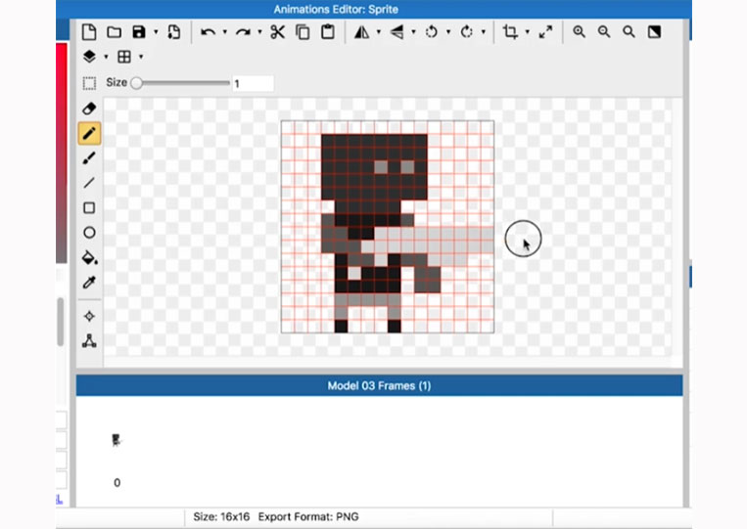Screen dimensions: 747x529
Task: Select the Eyedropper color picker
Action: pos(89,283)
